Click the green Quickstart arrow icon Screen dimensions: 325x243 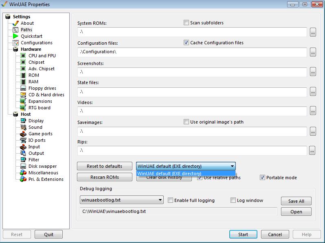[15, 36]
